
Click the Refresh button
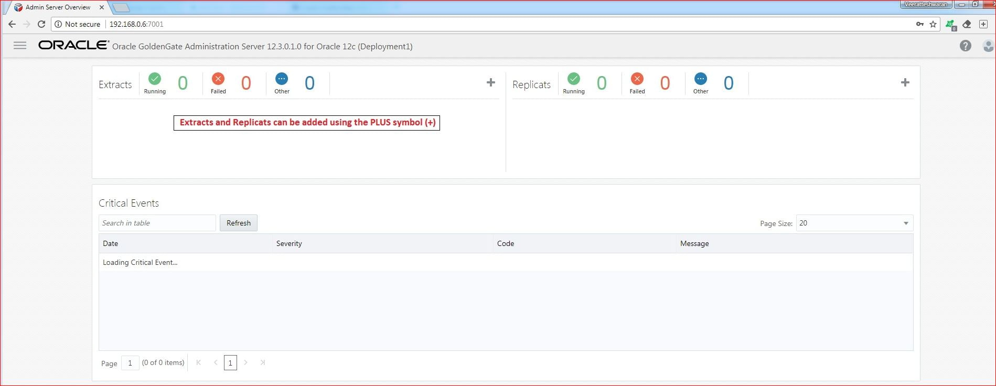(x=239, y=223)
